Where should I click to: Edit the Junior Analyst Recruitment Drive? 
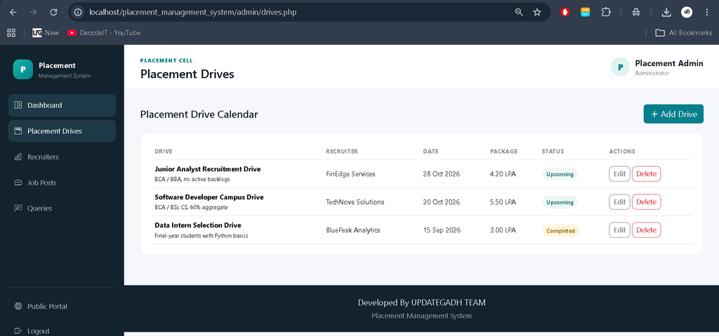click(619, 174)
